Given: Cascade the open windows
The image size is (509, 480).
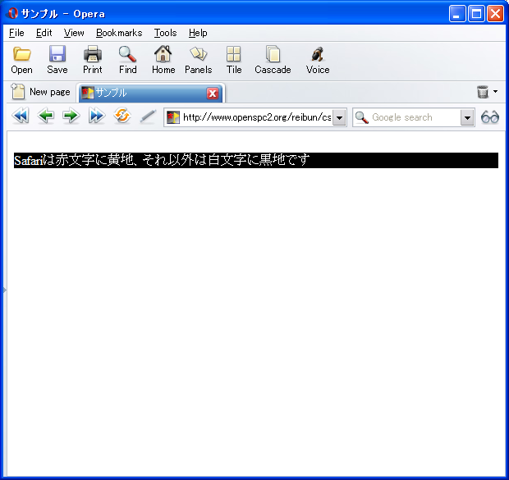Looking at the screenshot, I should pos(273,55).
